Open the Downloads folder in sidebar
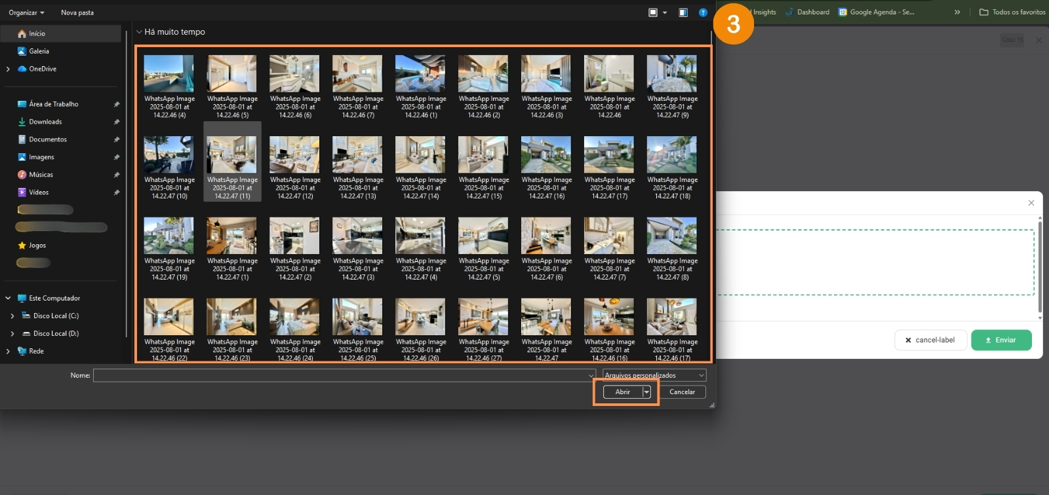The image size is (1049, 495). tap(45, 122)
